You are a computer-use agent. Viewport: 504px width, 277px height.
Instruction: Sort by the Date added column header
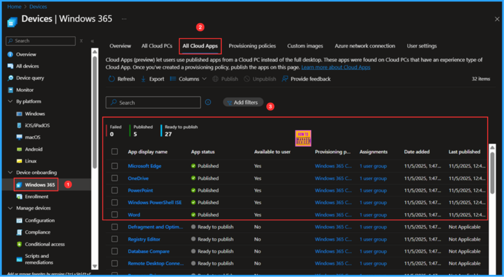click(x=416, y=152)
